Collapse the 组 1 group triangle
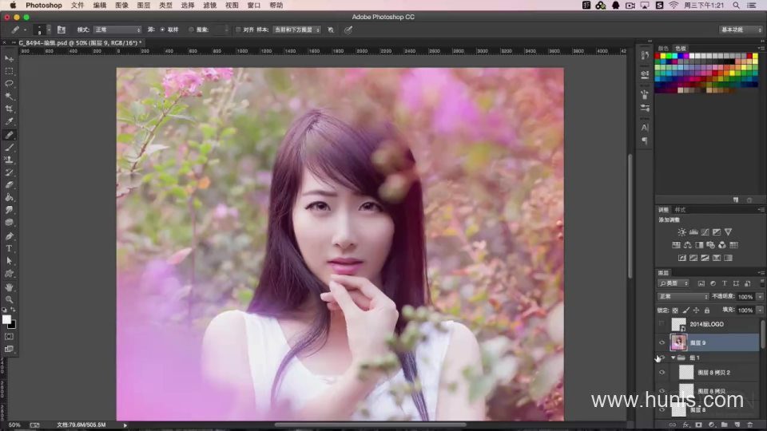 (673, 358)
